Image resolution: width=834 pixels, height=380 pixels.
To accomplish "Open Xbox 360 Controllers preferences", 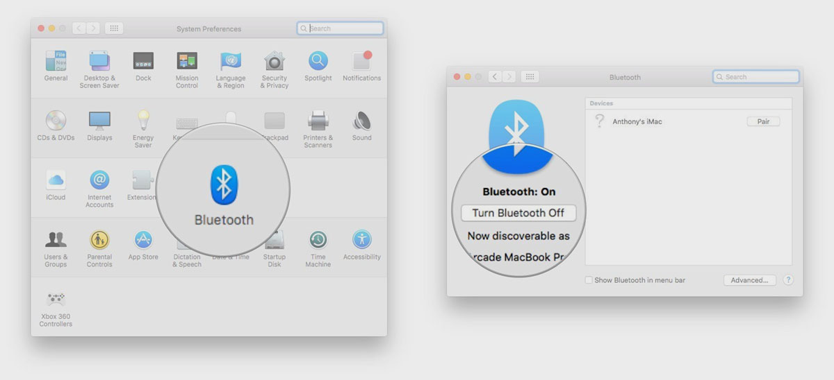I will [56, 308].
